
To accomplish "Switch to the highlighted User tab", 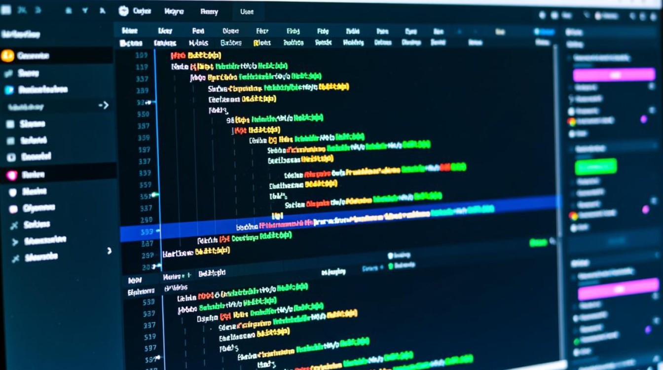I will tap(247, 12).
